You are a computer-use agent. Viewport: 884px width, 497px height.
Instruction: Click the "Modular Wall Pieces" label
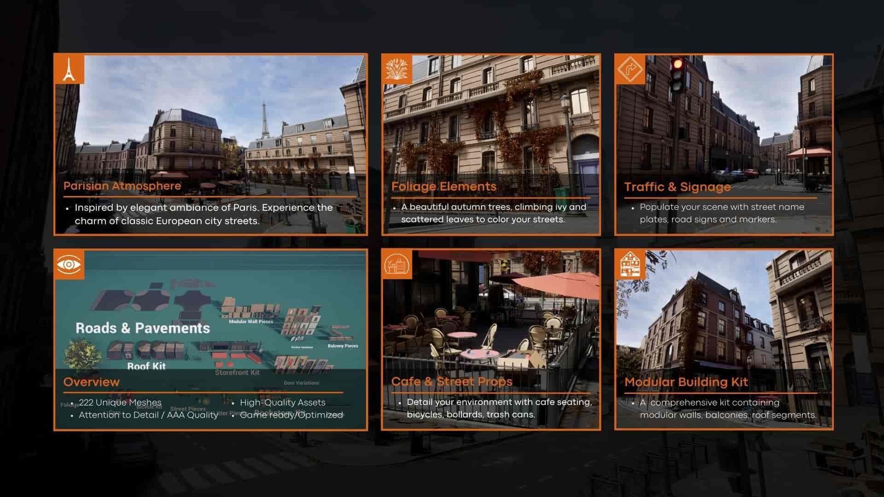coord(251,322)
